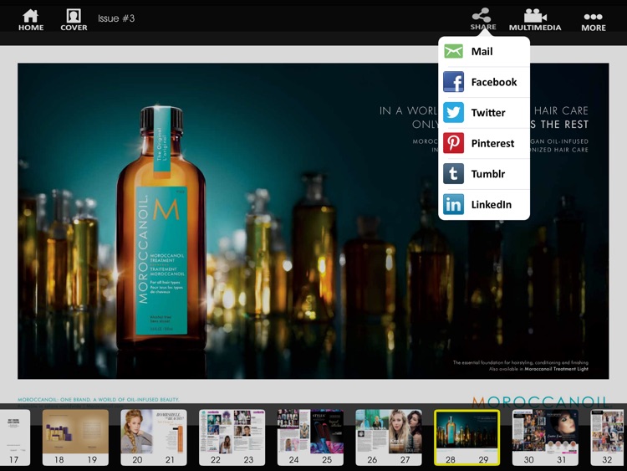Jump to page 32 thumbnail

[x=608, y=438]
